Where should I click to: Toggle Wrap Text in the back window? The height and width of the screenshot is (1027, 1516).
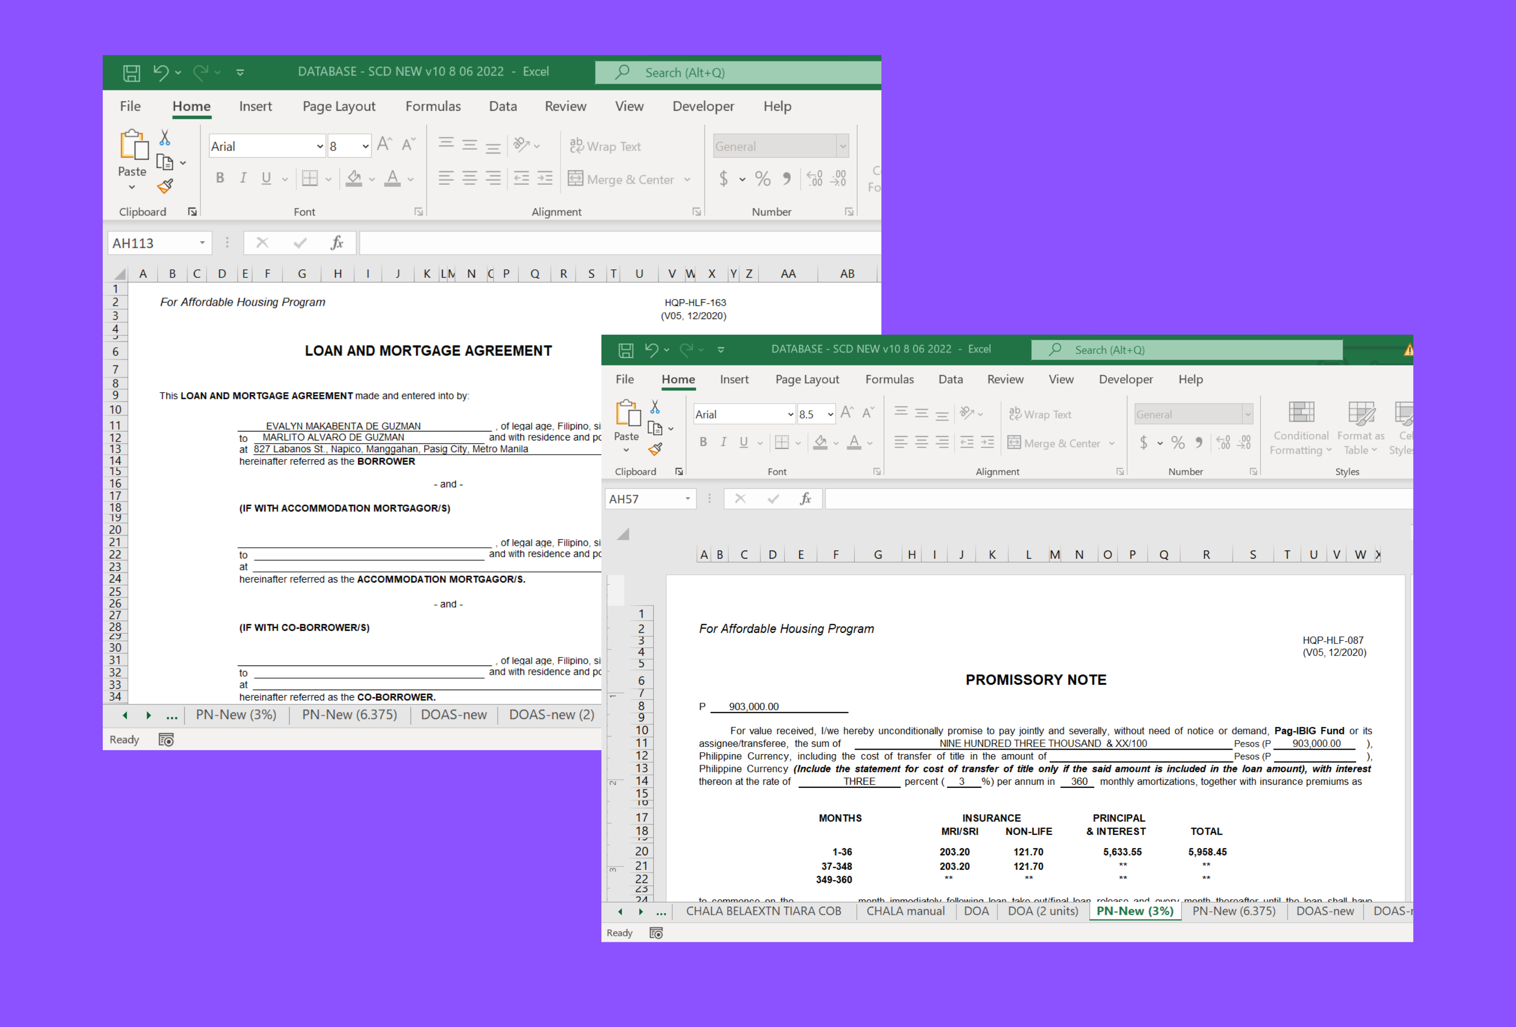(605, 146)
